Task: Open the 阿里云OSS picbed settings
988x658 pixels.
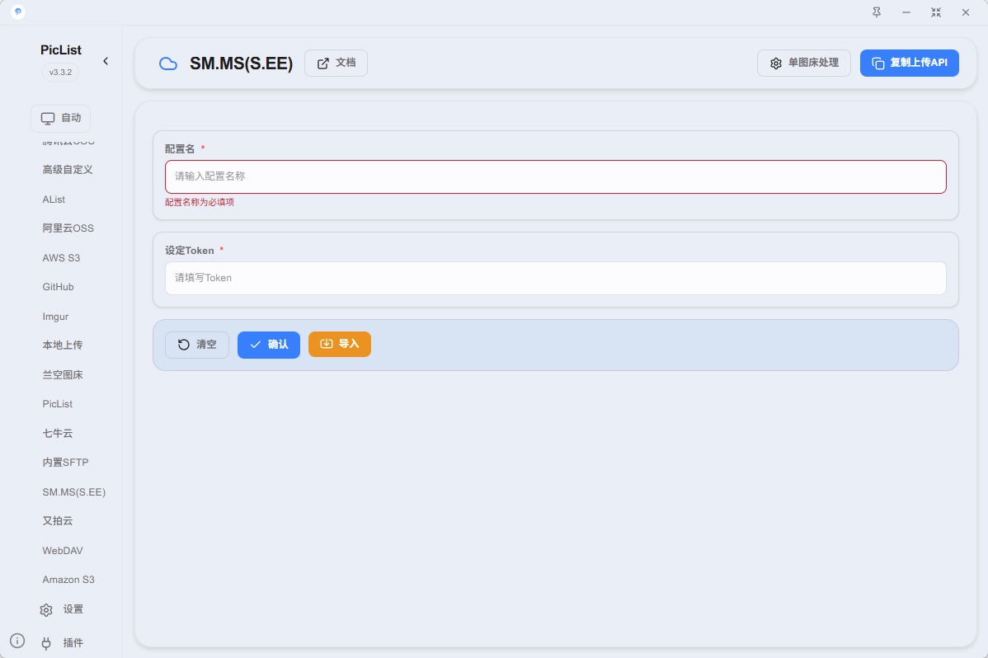Action: pos(68,228)
